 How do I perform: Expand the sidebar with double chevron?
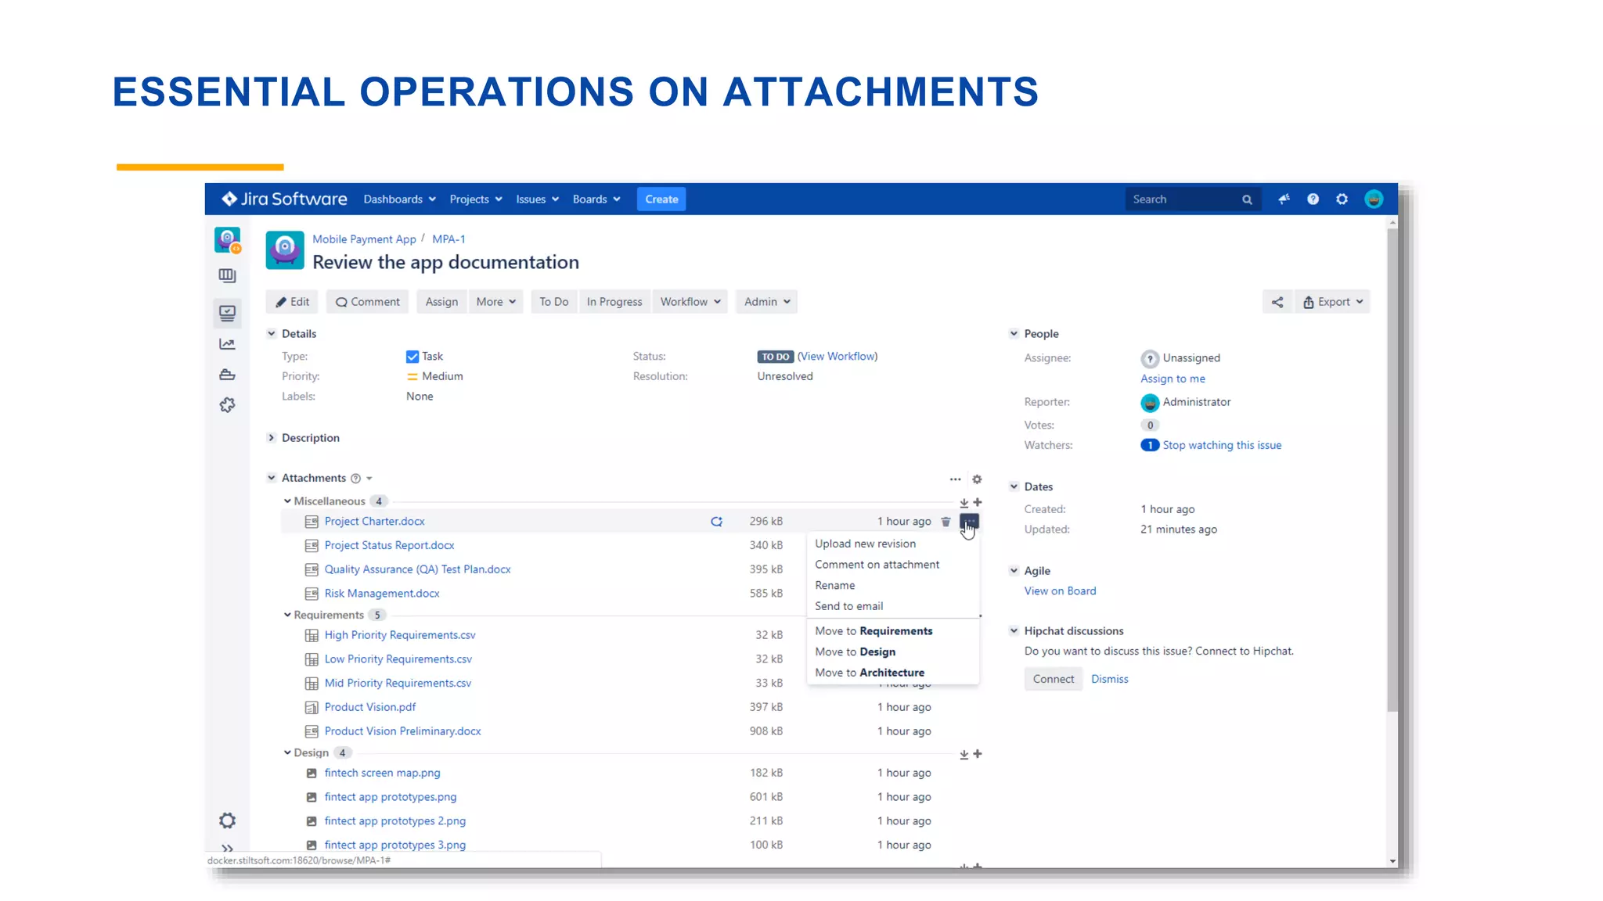click(x=227, y=848)
